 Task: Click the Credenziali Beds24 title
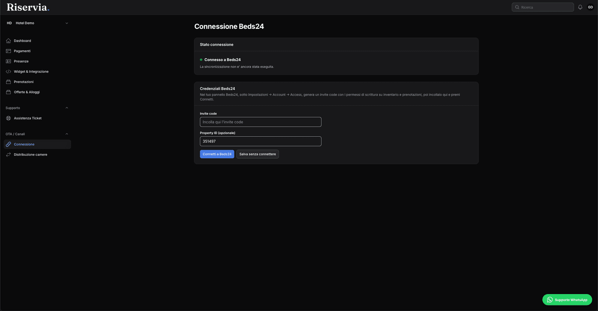pos(217,89)
